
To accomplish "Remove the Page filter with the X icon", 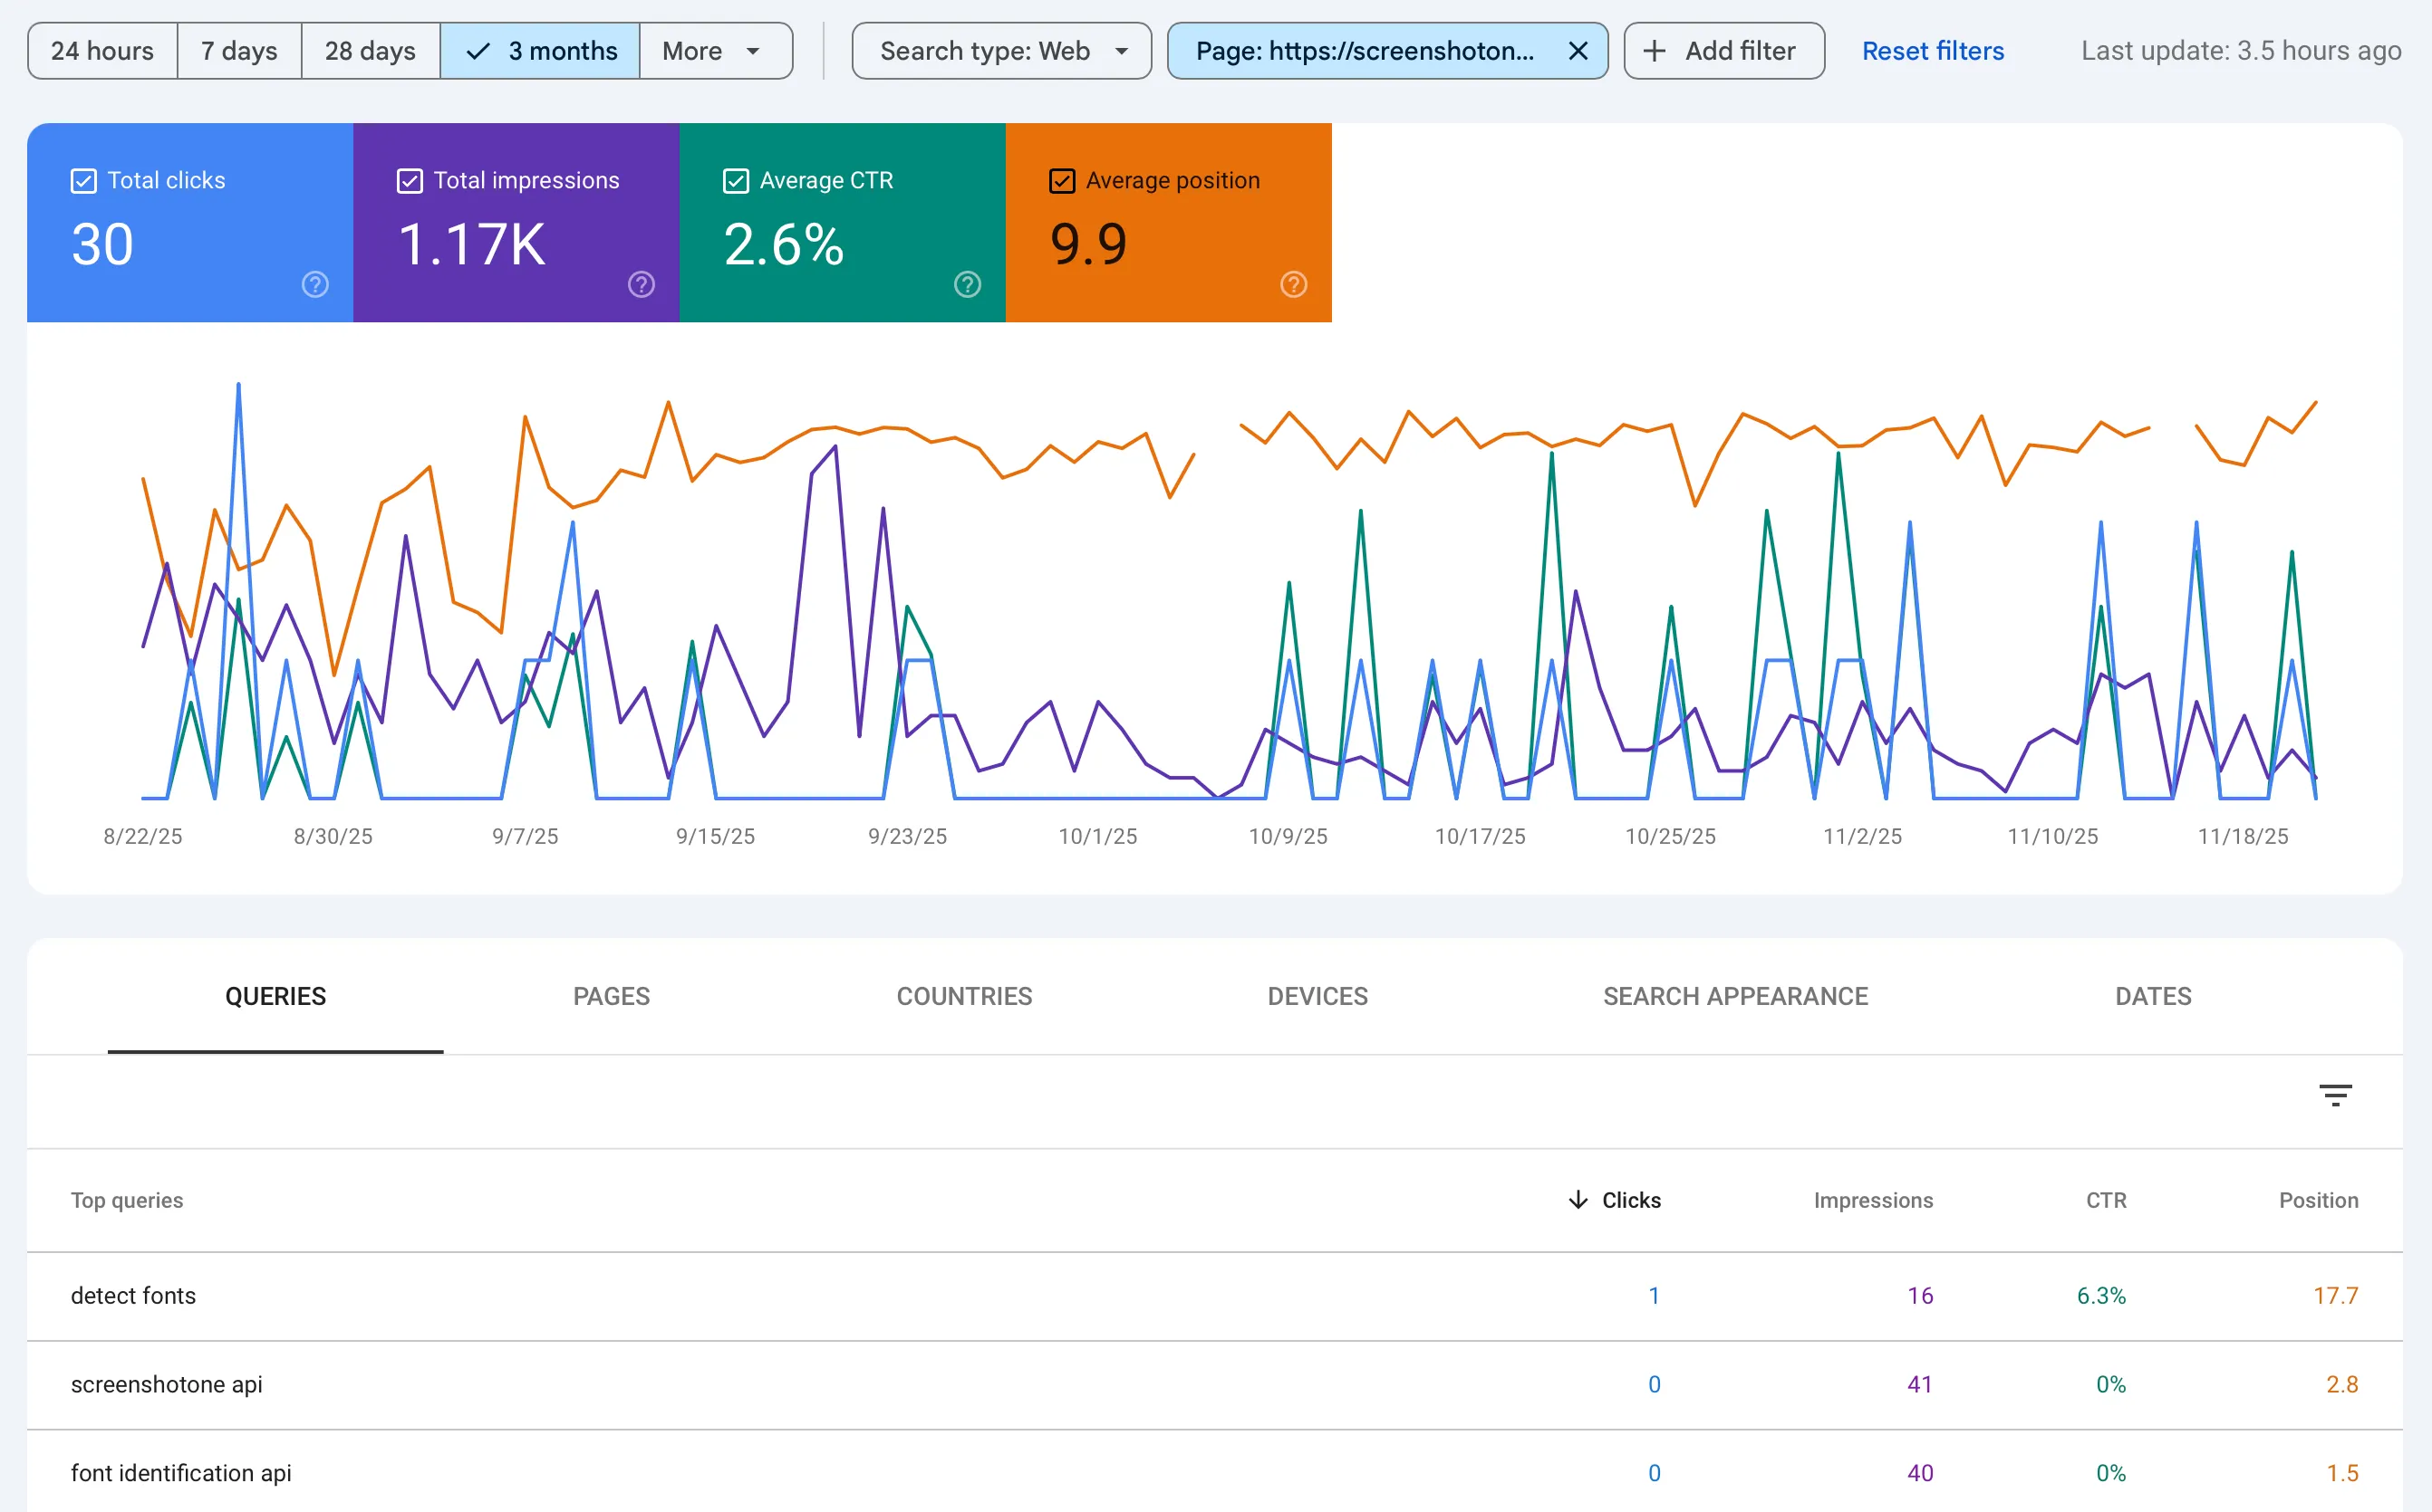I will tap(1578, 50).
